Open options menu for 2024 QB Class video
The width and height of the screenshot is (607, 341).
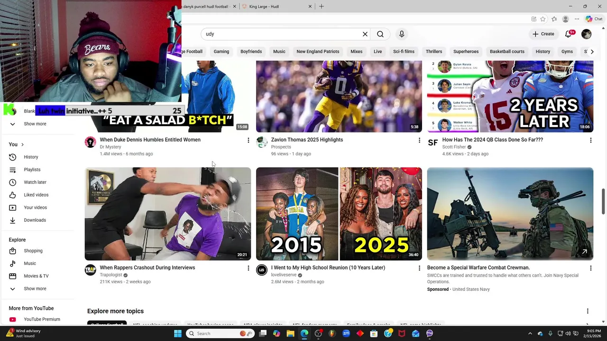[590, 140]
